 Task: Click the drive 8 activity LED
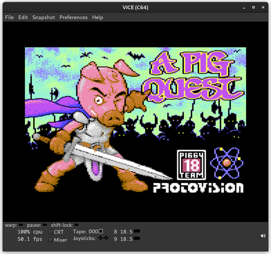pyautogui.click(x=137, y=231)
